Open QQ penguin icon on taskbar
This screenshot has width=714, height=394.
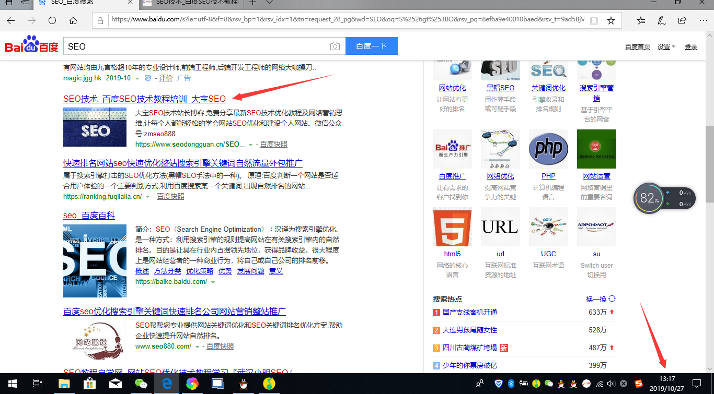[x=244, y=384]
